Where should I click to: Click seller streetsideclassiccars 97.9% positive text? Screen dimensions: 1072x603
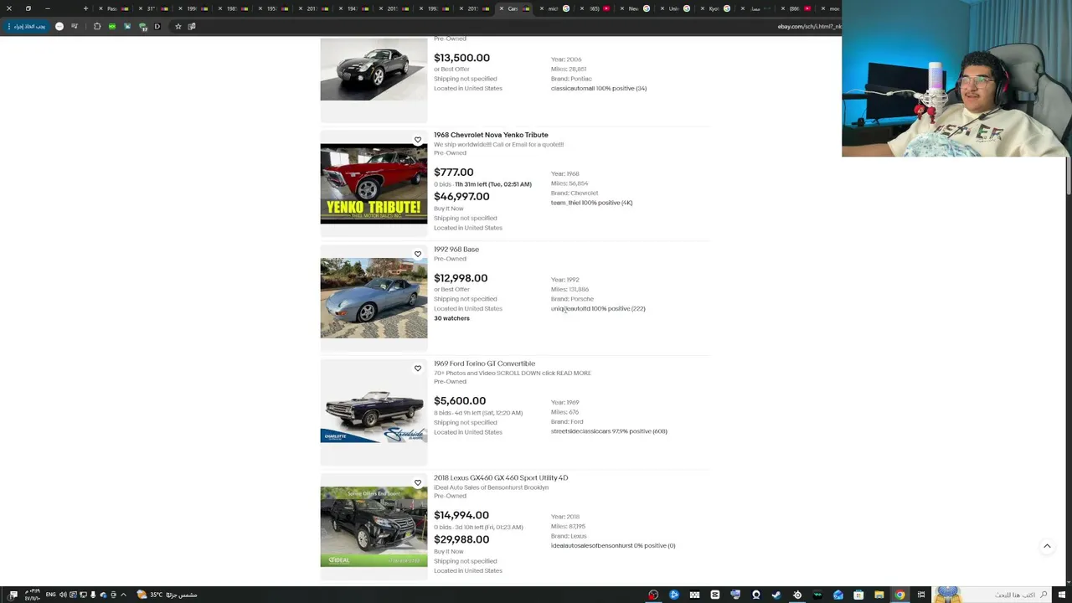click(x=609, y=431)
